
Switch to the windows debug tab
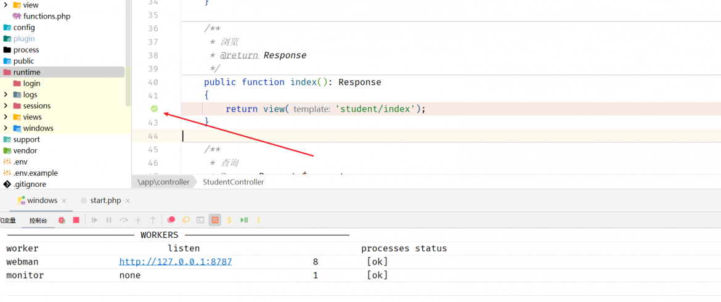click(x=42, y=200)
